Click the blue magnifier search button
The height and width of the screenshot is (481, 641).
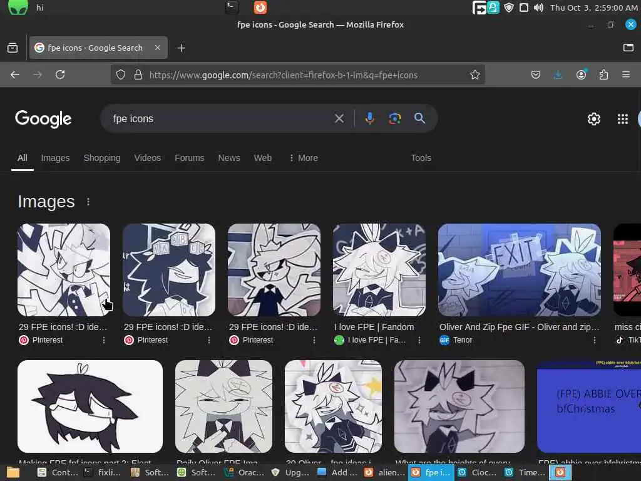point(419,118)
